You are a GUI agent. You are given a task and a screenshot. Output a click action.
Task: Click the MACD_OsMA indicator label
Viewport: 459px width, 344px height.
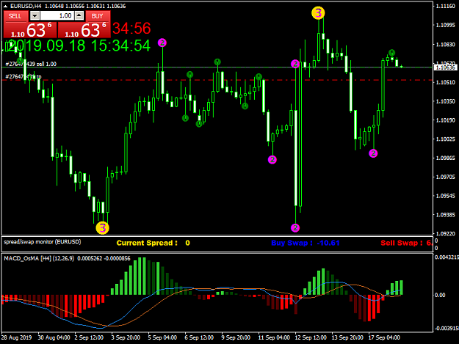tap(39, 258)
